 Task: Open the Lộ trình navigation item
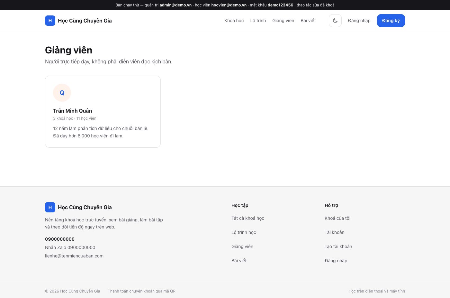tap(258, 21)
